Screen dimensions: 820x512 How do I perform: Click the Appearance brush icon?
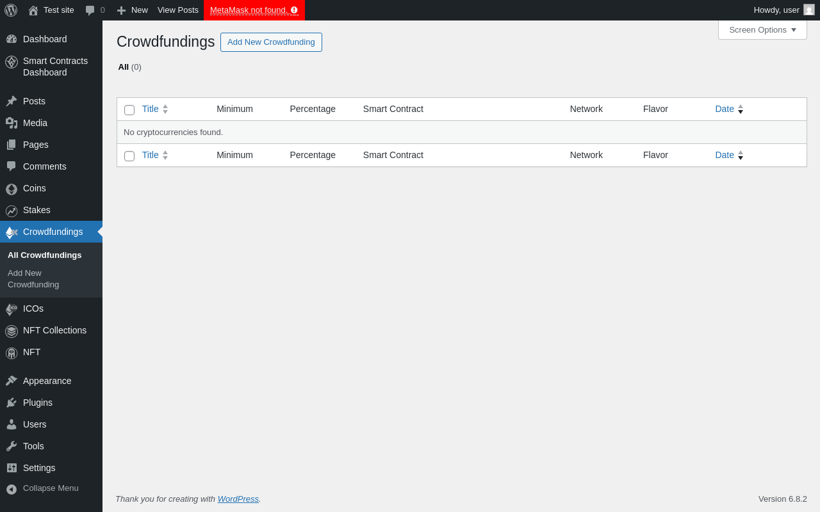pos(12,381)
